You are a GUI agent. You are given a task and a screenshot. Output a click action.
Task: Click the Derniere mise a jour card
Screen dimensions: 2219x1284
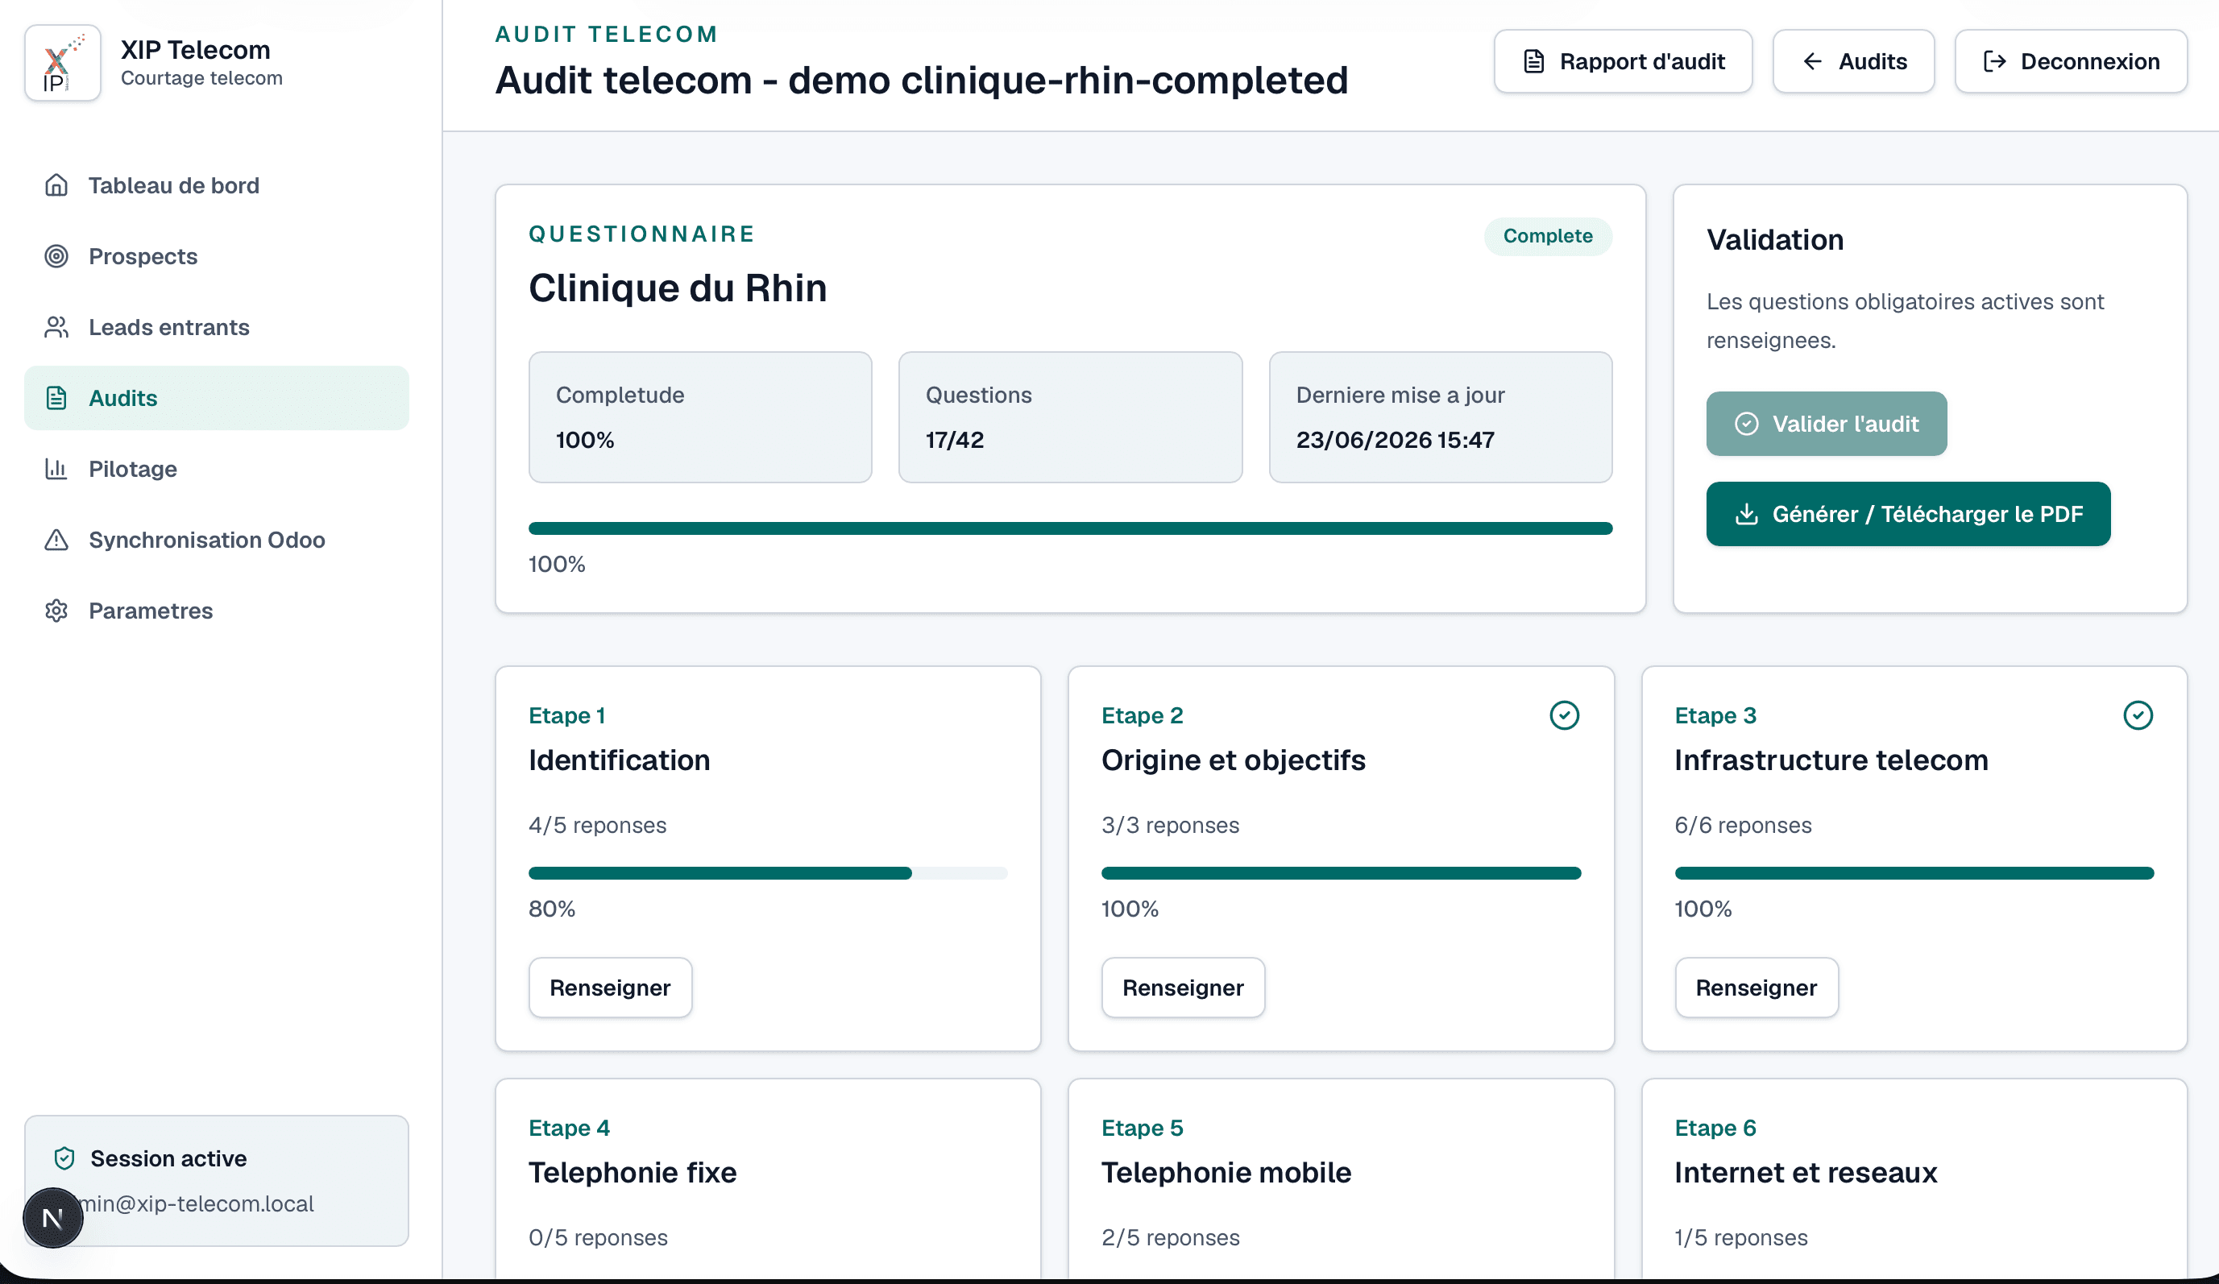[x=1441, y=417]
